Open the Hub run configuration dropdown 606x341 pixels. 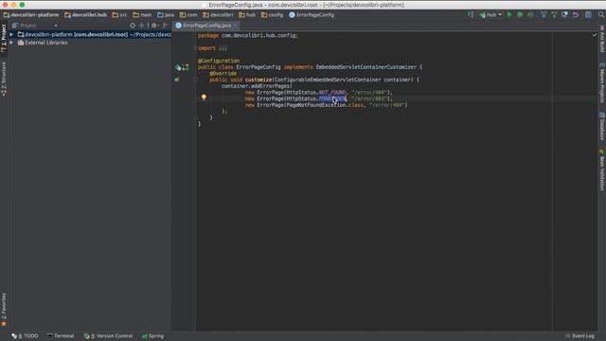[490, 15]
